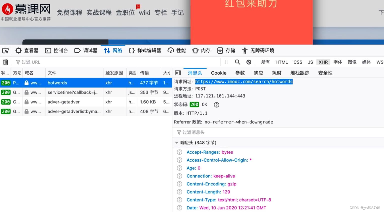Image resolution: width=384 pixels, height=212 pixels.
Task: Open the 内存 memory tab
Action: click(x=201, y=51)
